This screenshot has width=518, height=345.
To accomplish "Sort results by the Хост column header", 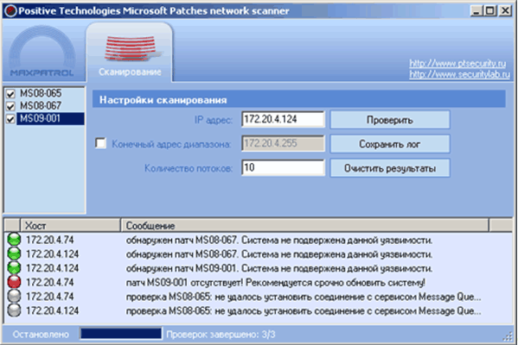I will [x=70, y=226].
